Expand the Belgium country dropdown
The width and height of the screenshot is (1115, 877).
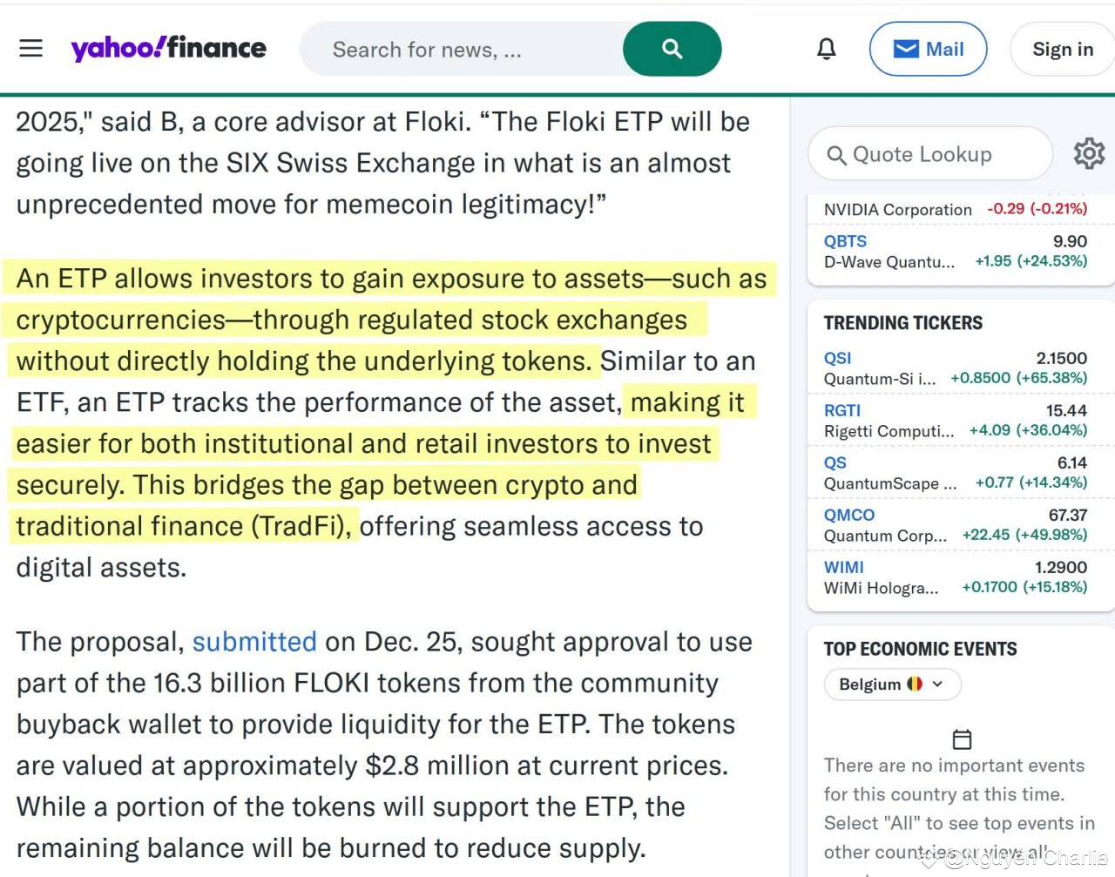[893, 684]
